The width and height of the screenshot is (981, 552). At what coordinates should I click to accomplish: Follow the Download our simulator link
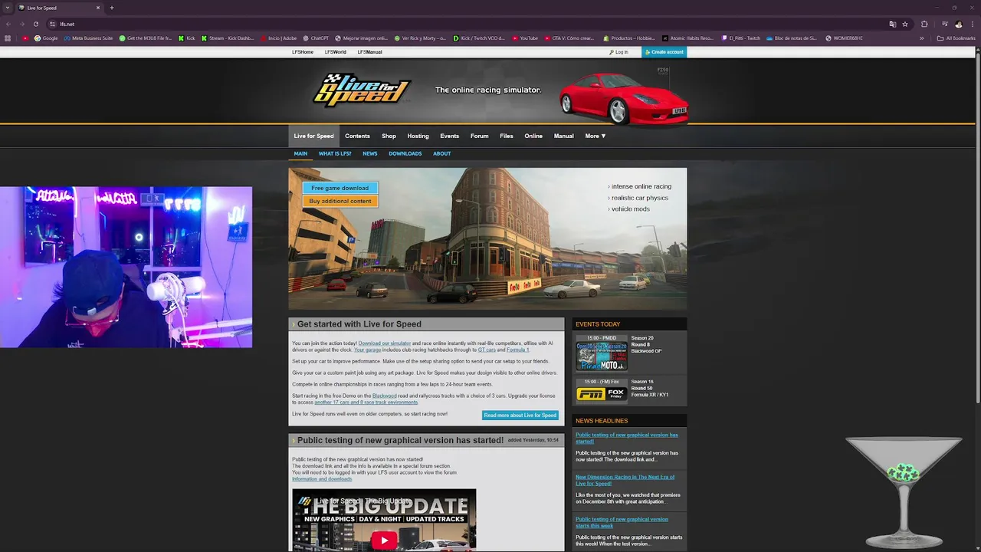click(384, 343)
